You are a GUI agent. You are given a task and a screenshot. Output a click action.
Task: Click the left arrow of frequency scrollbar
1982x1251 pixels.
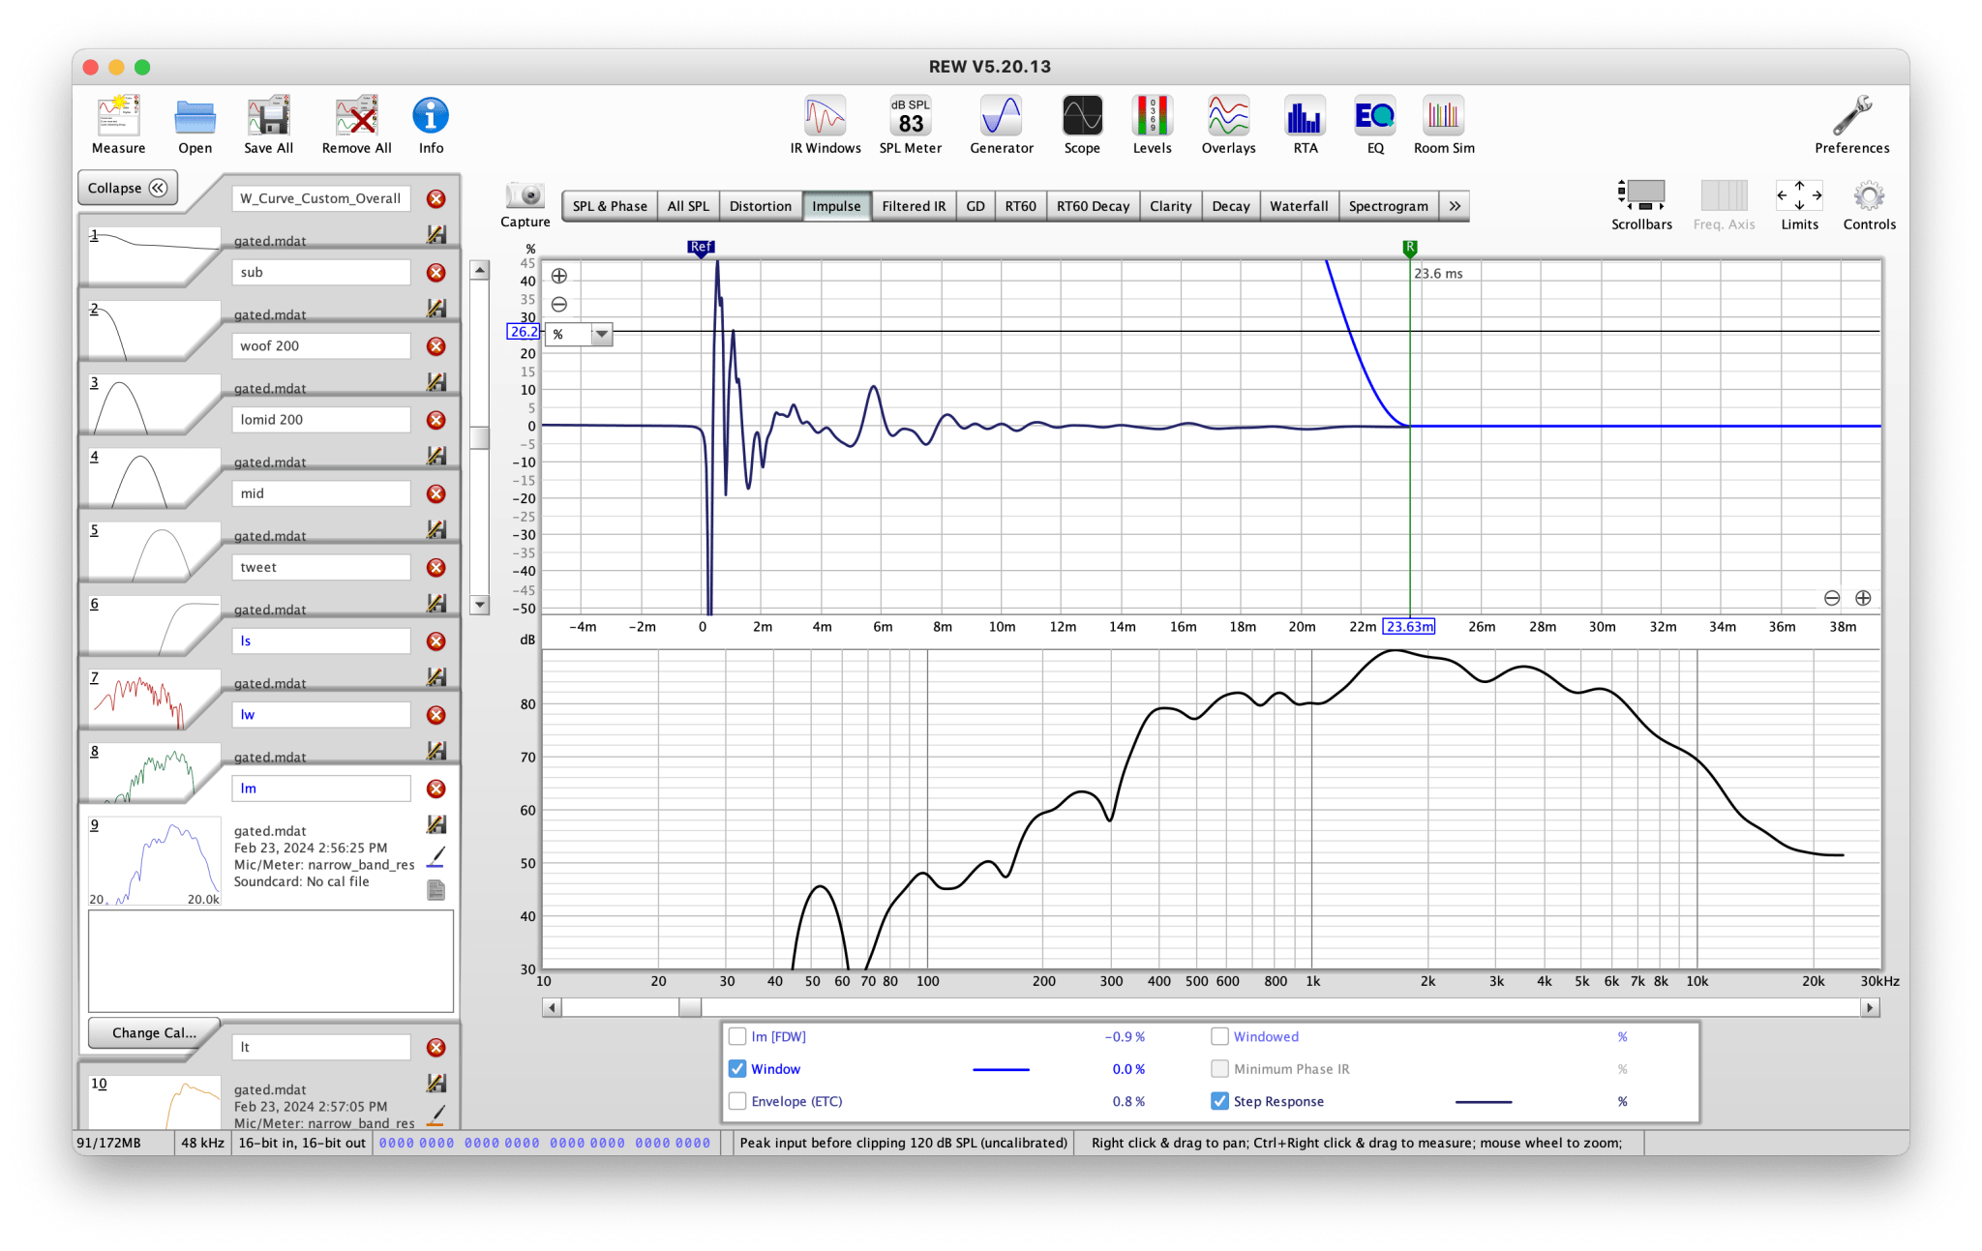pos(552,1007)
